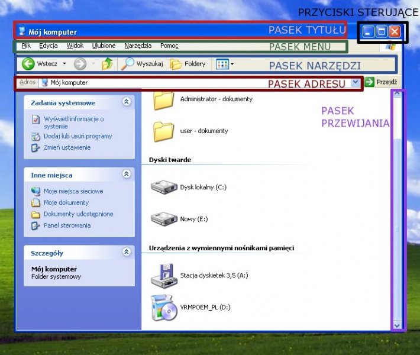
Task: Open the Panel sterowania link
Action: point(66,225)
